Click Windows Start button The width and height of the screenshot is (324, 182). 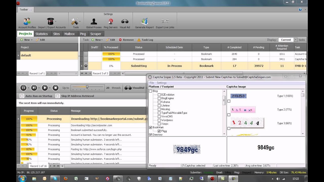pos(22,178)
